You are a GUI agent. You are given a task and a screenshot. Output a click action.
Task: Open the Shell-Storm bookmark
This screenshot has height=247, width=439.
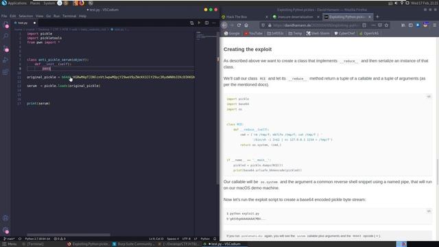tap(318, 34)
